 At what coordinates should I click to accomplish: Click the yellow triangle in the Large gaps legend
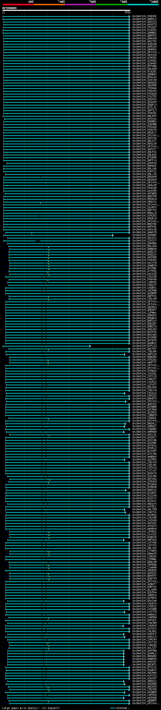[x=21, y=708]
